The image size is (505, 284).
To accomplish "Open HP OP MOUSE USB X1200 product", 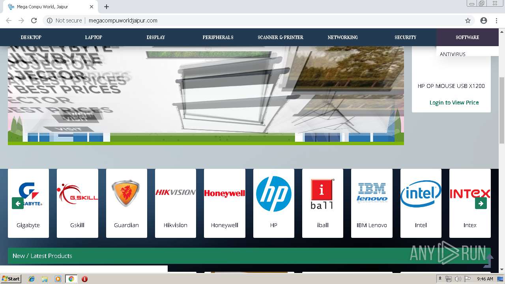I will click(451, 86).
